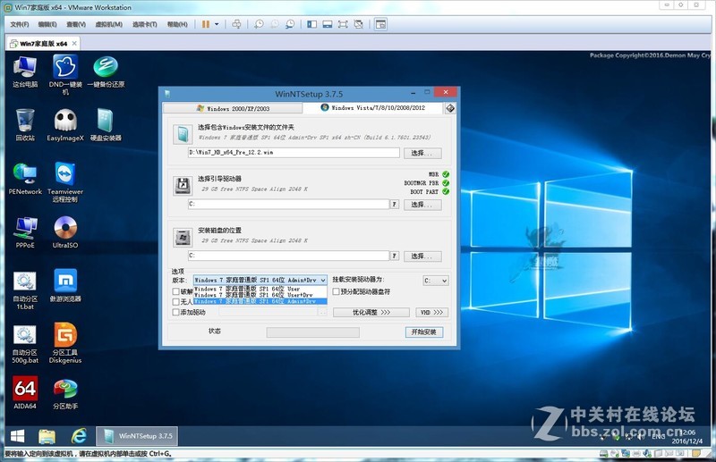Open 查看(V) menu
This screenshot has width=716, height=462.
(76, 24)
